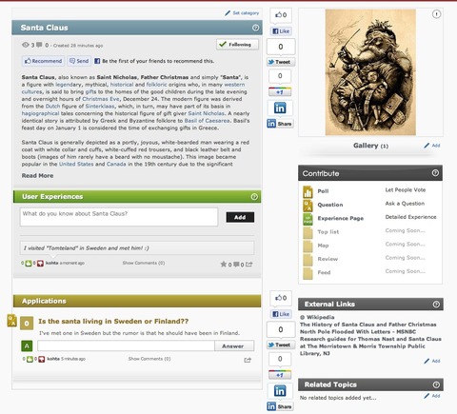Click the top LinkedIn logo icon
Screen dimensions: 457x414
280,108
